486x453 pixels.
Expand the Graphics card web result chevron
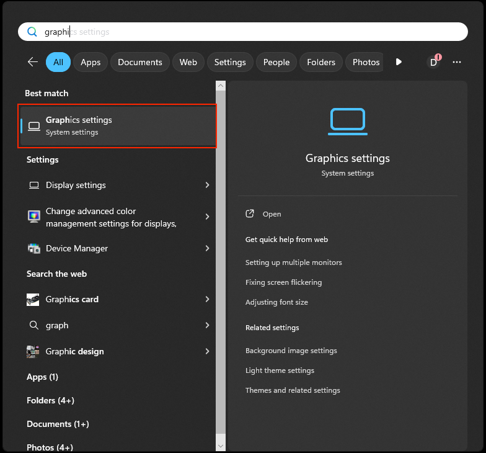207,299
